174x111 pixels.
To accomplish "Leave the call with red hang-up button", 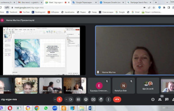I will tap(117, 99).
